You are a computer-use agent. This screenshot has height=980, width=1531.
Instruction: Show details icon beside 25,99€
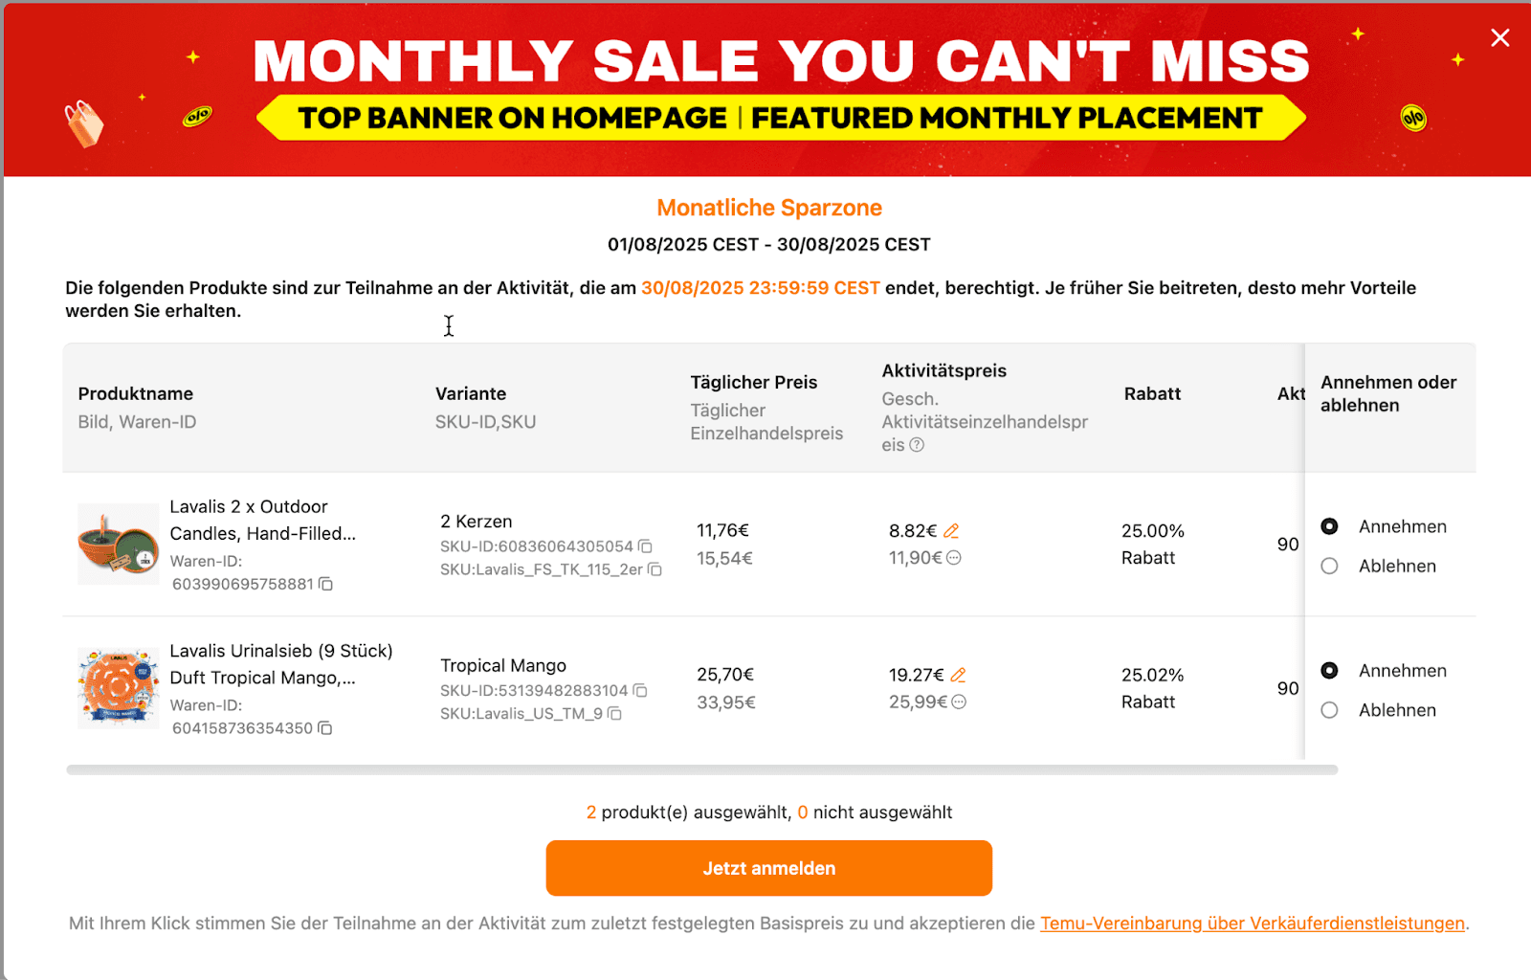tap(959, 702)
